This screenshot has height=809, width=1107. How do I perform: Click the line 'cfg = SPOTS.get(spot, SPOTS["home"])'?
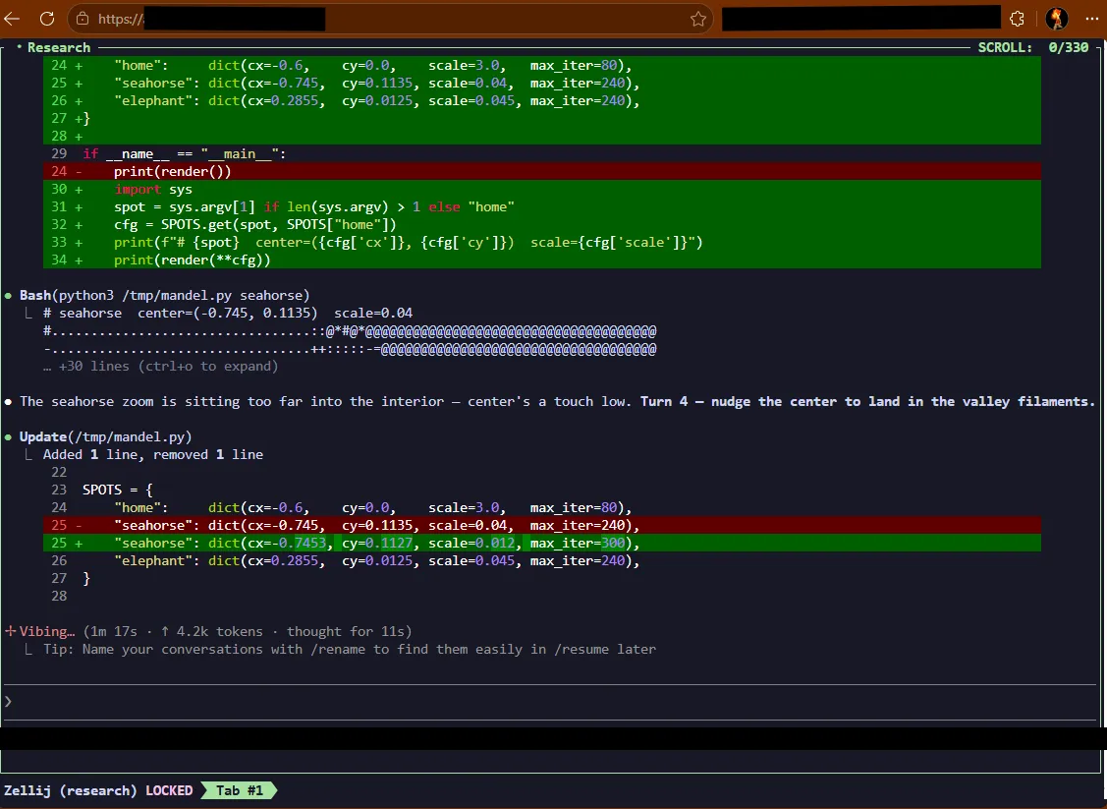point(542,225)
